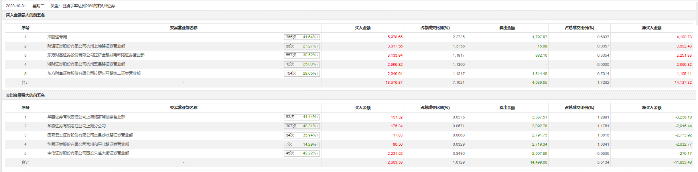Expand the 365次 41.64% detail box

click(302, 37)
